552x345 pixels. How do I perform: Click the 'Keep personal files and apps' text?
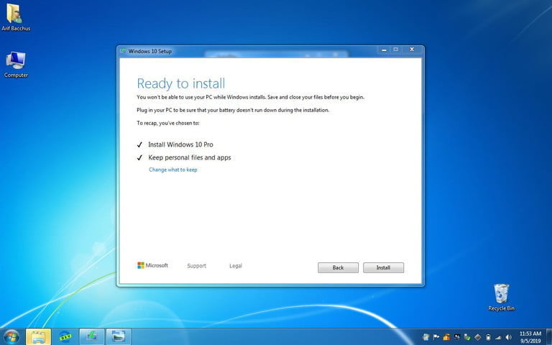[x=190, y=157]
